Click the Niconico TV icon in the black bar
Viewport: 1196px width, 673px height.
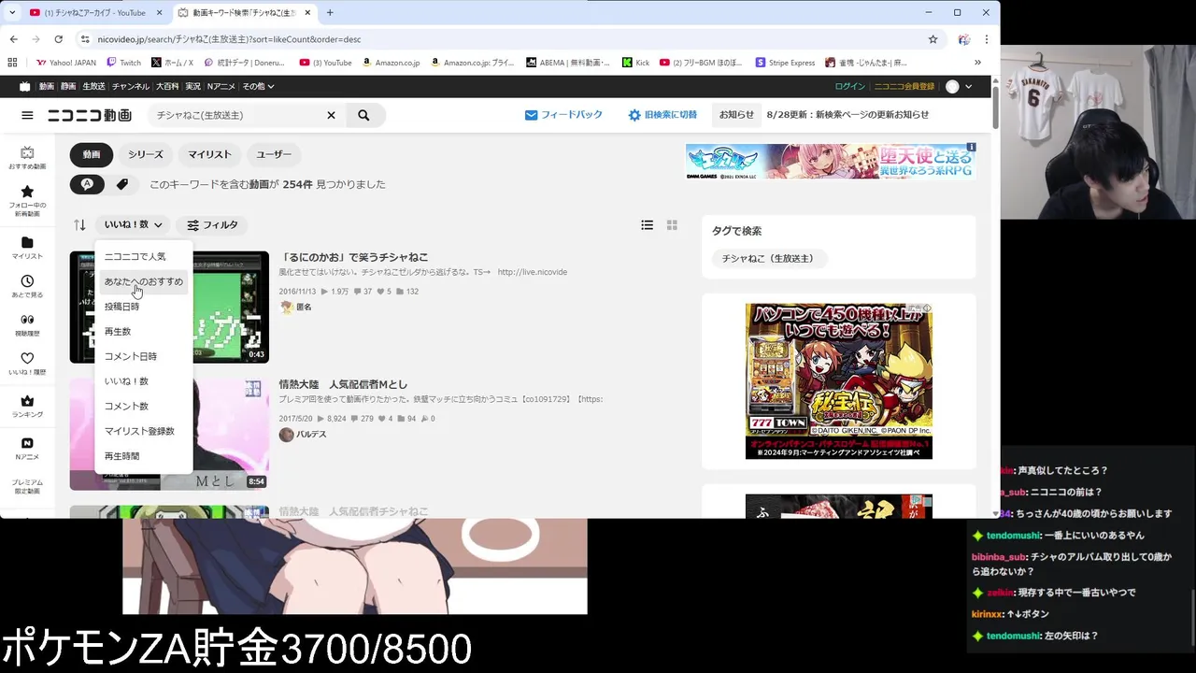pos(25,86)
